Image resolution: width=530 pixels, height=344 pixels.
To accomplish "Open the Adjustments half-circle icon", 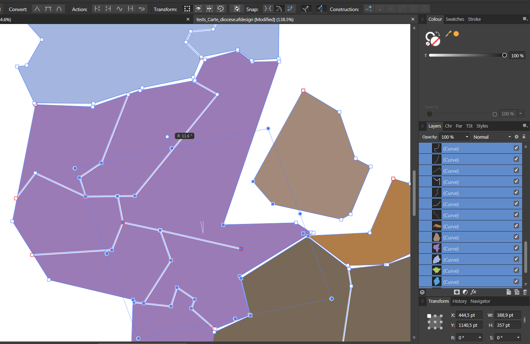I will point(465,292).
